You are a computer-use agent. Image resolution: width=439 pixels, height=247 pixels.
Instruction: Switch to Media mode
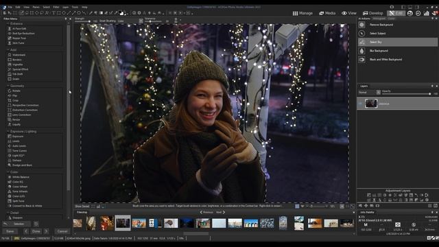327,13
